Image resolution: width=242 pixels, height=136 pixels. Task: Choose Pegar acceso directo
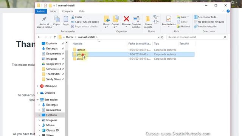tap(84, 26)
